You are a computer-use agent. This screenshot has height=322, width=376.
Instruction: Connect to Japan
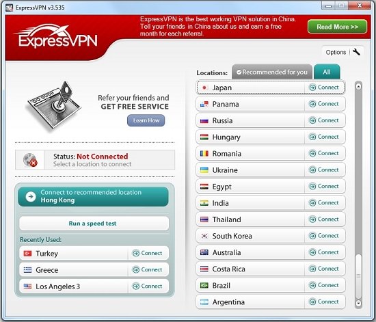point(324,88)
